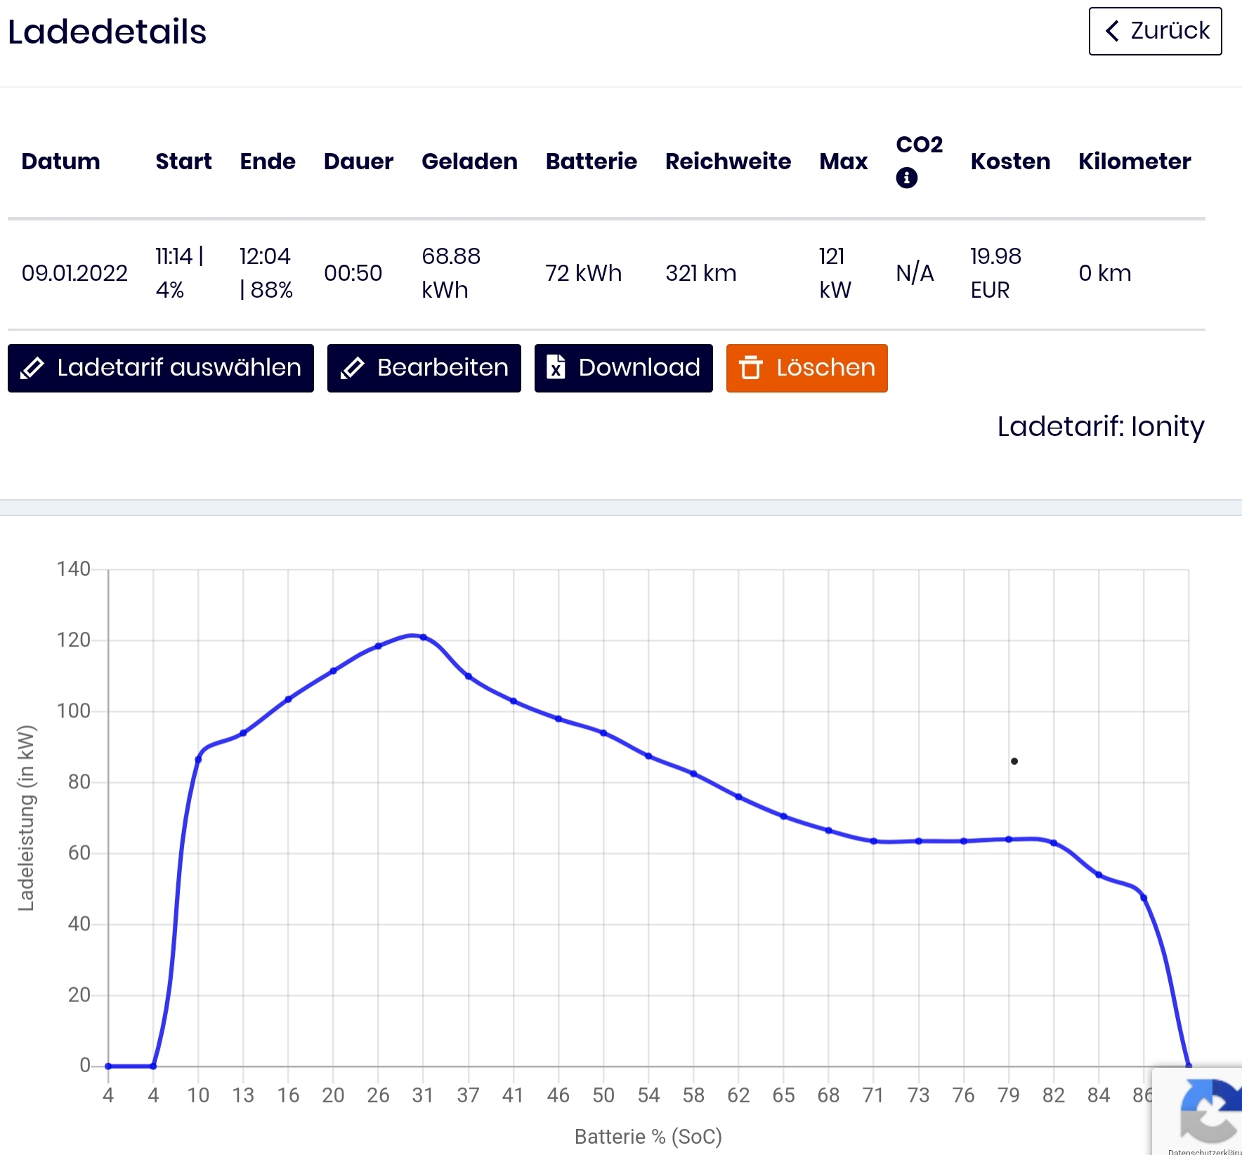Viewport: 1242px width, 1155px height.
Task: Select the N/A CO2 value
Action: point(915,273)
